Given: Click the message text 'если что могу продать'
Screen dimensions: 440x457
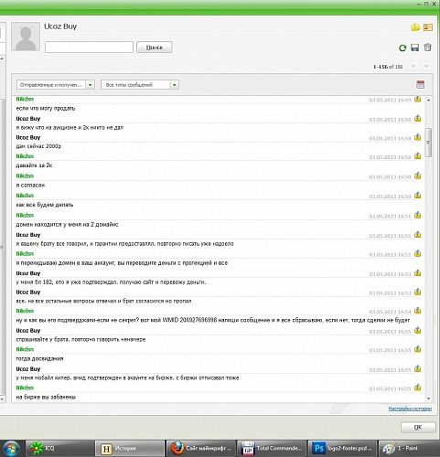Looking at the screenshot, I should [x=46, y=109].
